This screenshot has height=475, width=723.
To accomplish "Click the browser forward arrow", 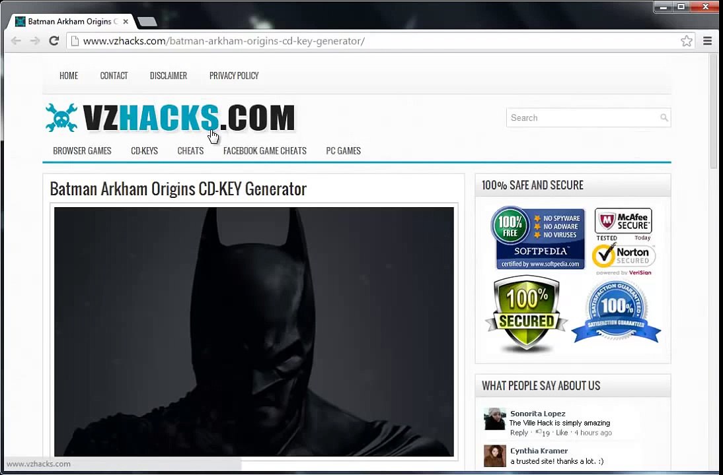I will coord(35,41).
